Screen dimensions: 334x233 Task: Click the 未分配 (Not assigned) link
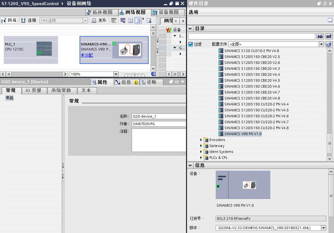pos(87,55)
